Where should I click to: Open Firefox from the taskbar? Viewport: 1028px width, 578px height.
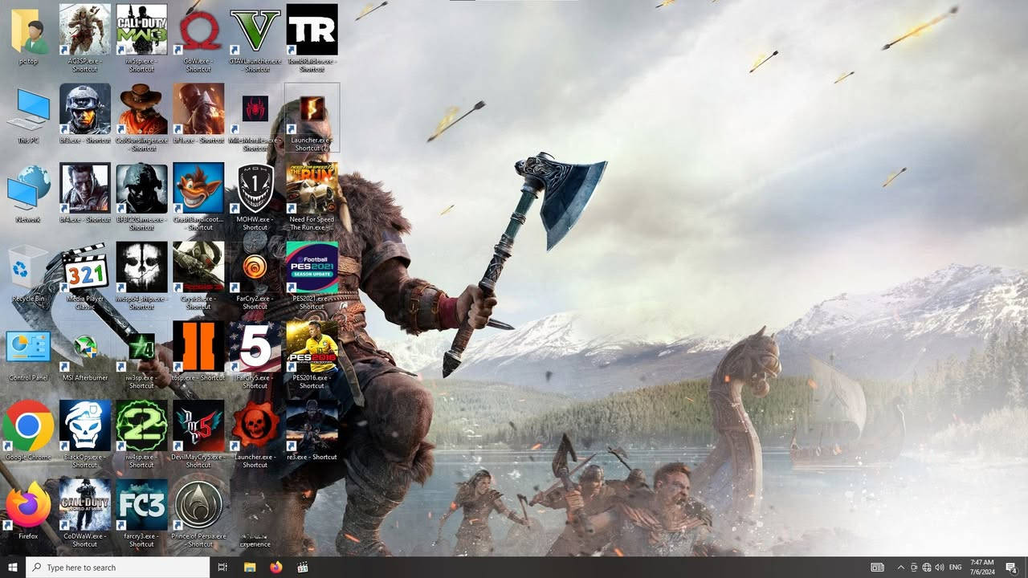click(x=276, y=568)
